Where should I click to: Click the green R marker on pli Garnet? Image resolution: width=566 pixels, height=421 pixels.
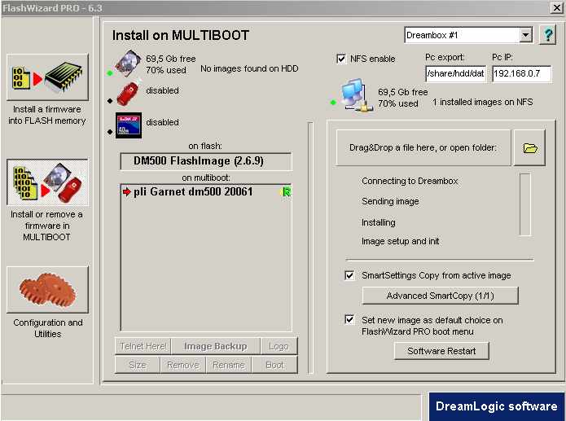tap(286, 191)
